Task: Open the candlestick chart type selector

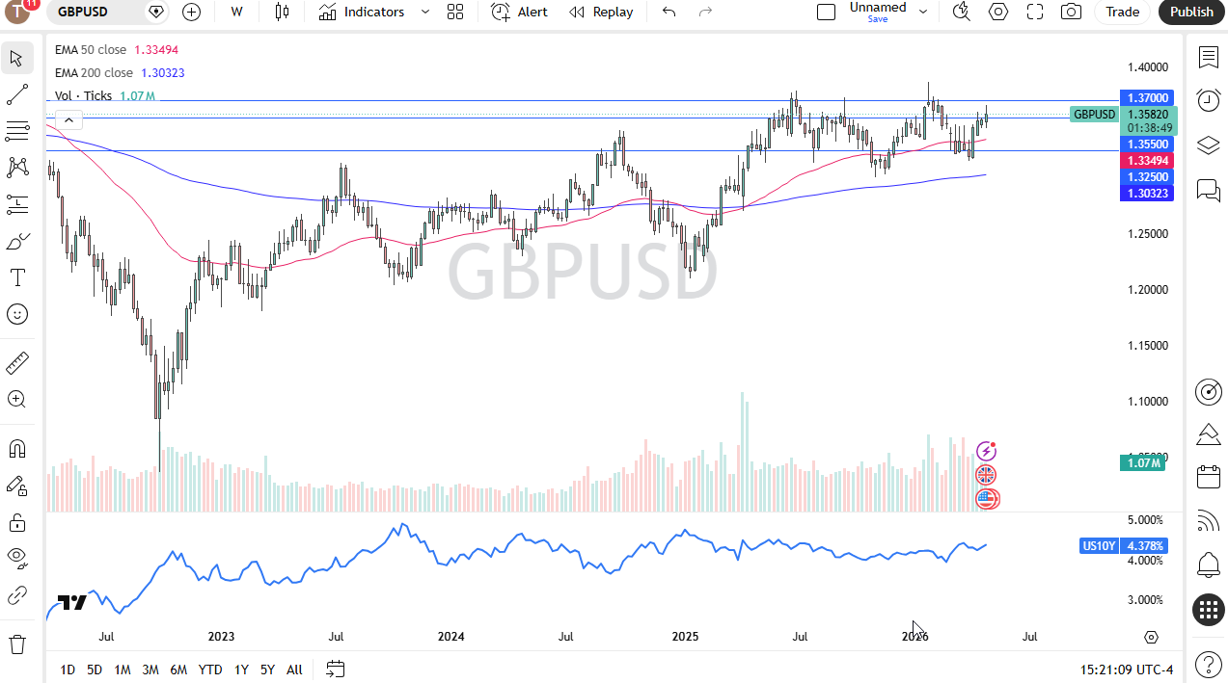Action: click(282, 12)
